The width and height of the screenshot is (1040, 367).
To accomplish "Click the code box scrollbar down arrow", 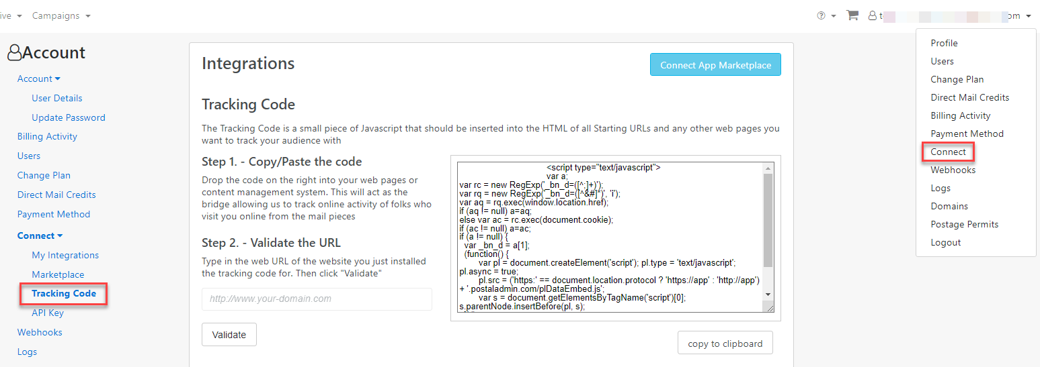I will coord(768,294).
